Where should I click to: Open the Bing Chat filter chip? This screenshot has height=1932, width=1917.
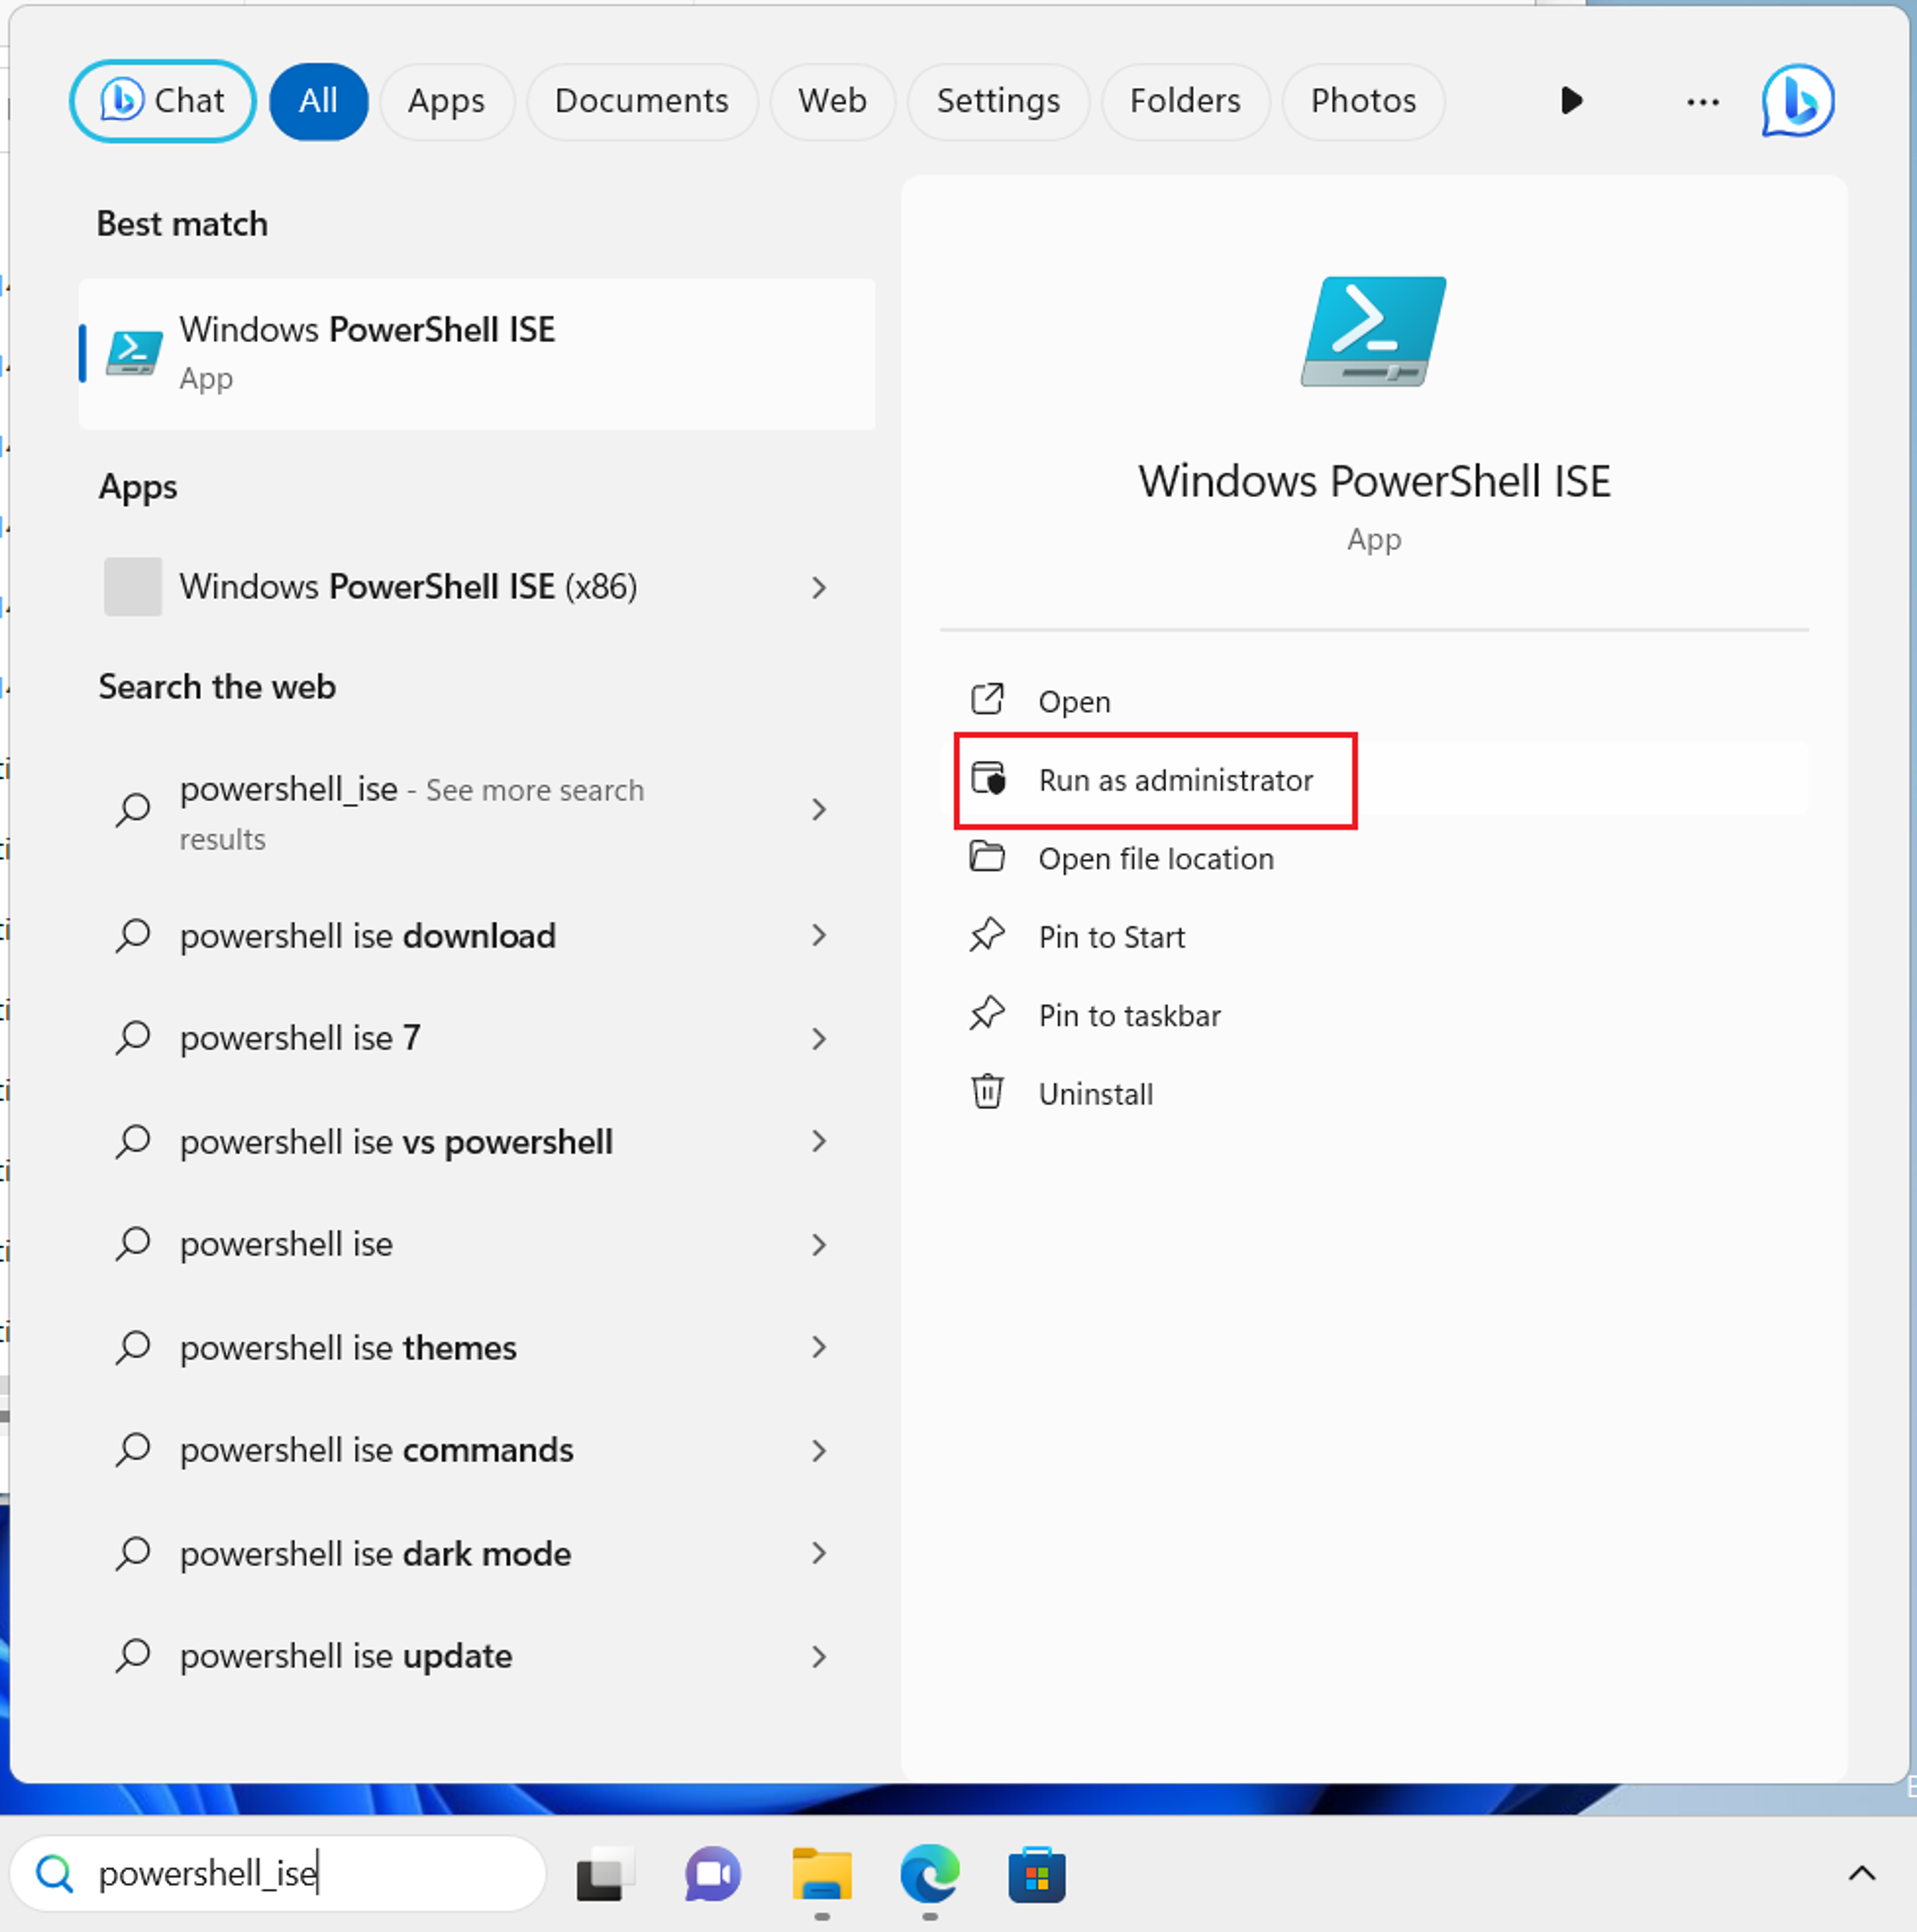tap(162, 101)
